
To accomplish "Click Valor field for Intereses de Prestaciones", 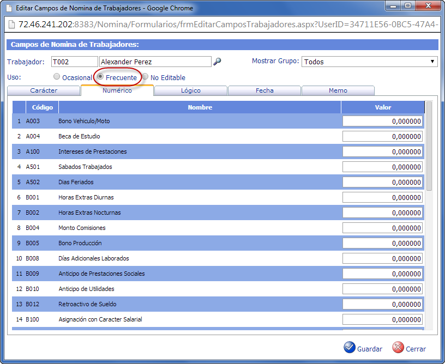I will 382,151.
